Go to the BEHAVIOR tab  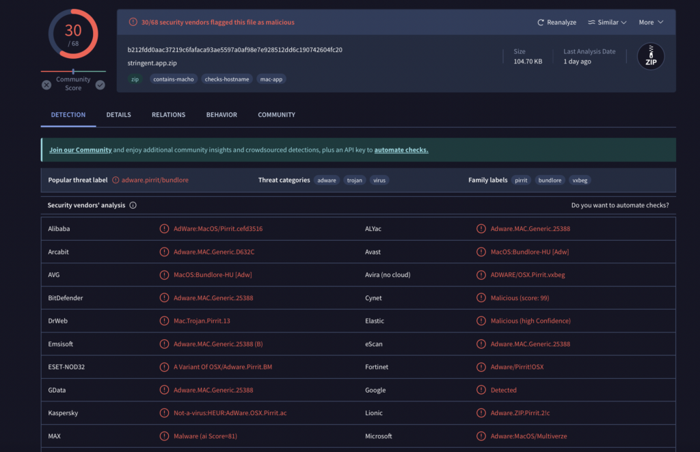tap(221, 115)
